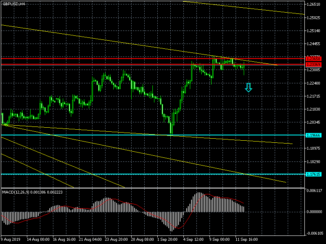Click the 9 Sep 00:00 time label

(x=220, y=240)
